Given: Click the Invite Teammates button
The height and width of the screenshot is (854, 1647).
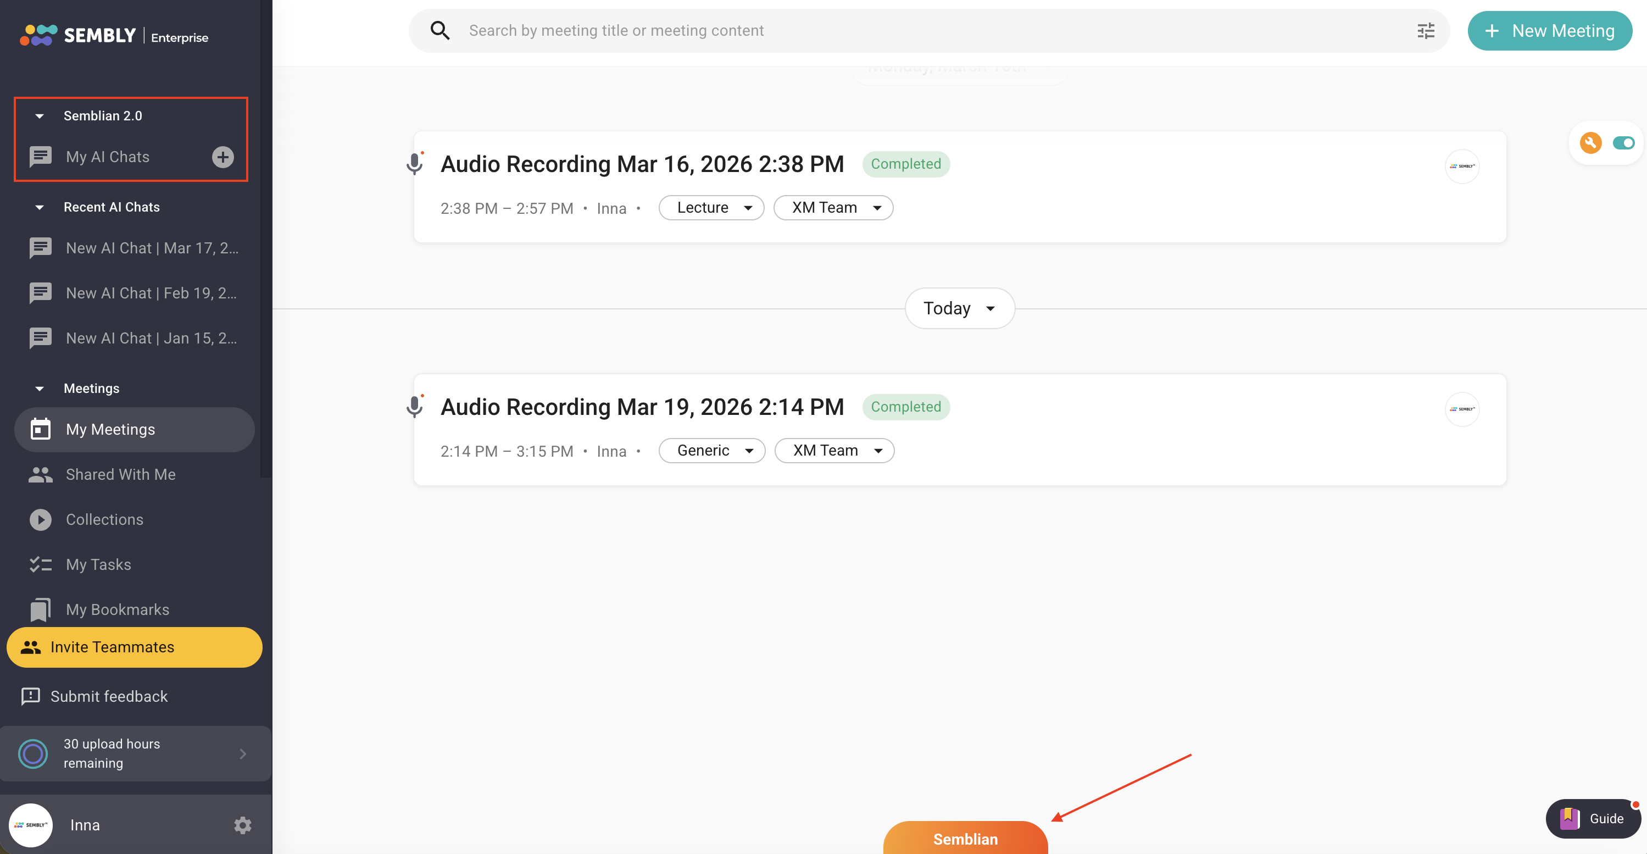Looking at the screenshot, I should (134, 647).
